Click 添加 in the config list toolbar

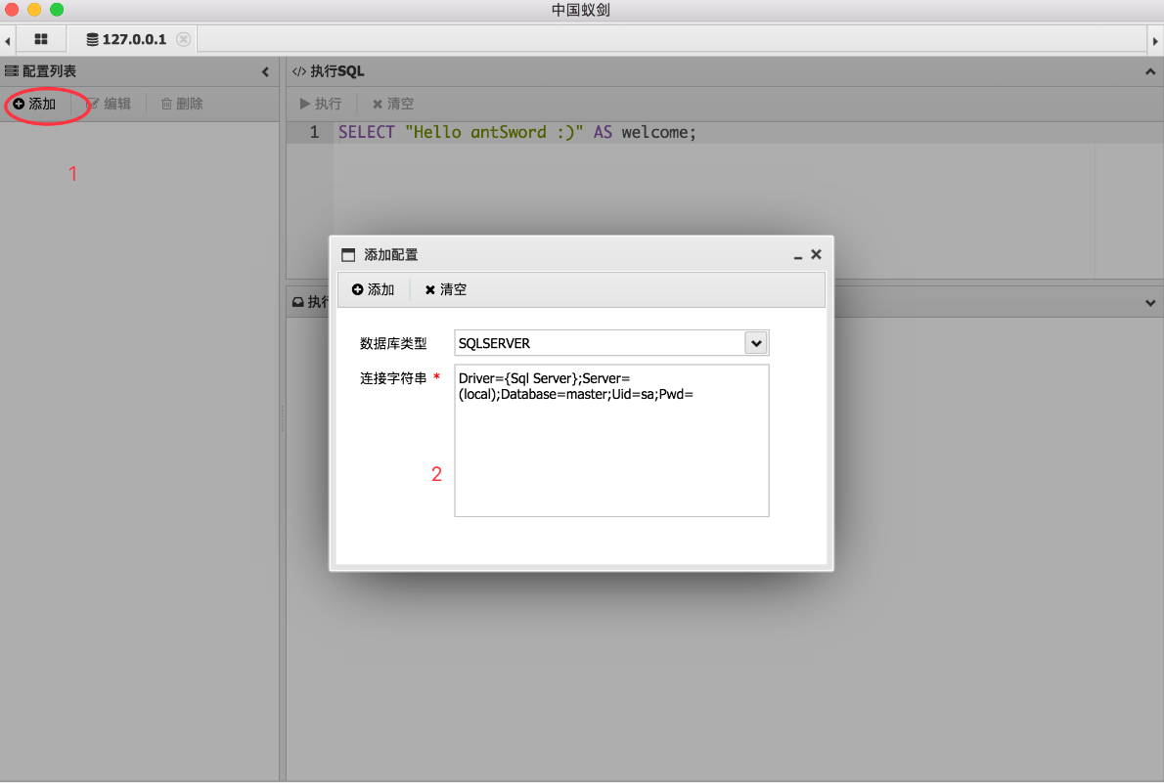pos(35,104)
